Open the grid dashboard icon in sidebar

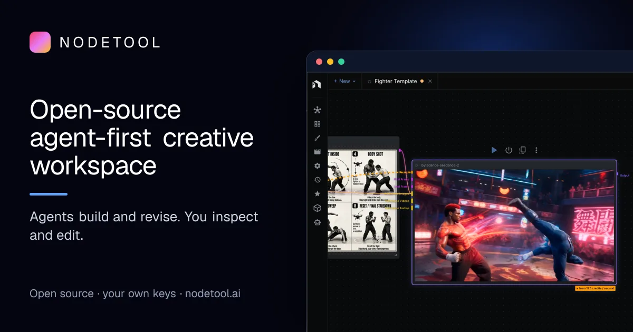[317, 124]
